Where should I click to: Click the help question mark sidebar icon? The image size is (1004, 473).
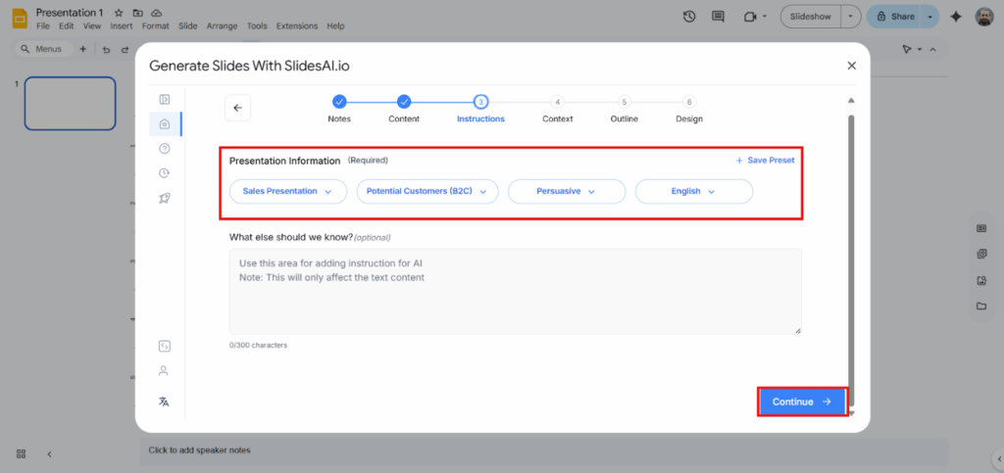164,148
